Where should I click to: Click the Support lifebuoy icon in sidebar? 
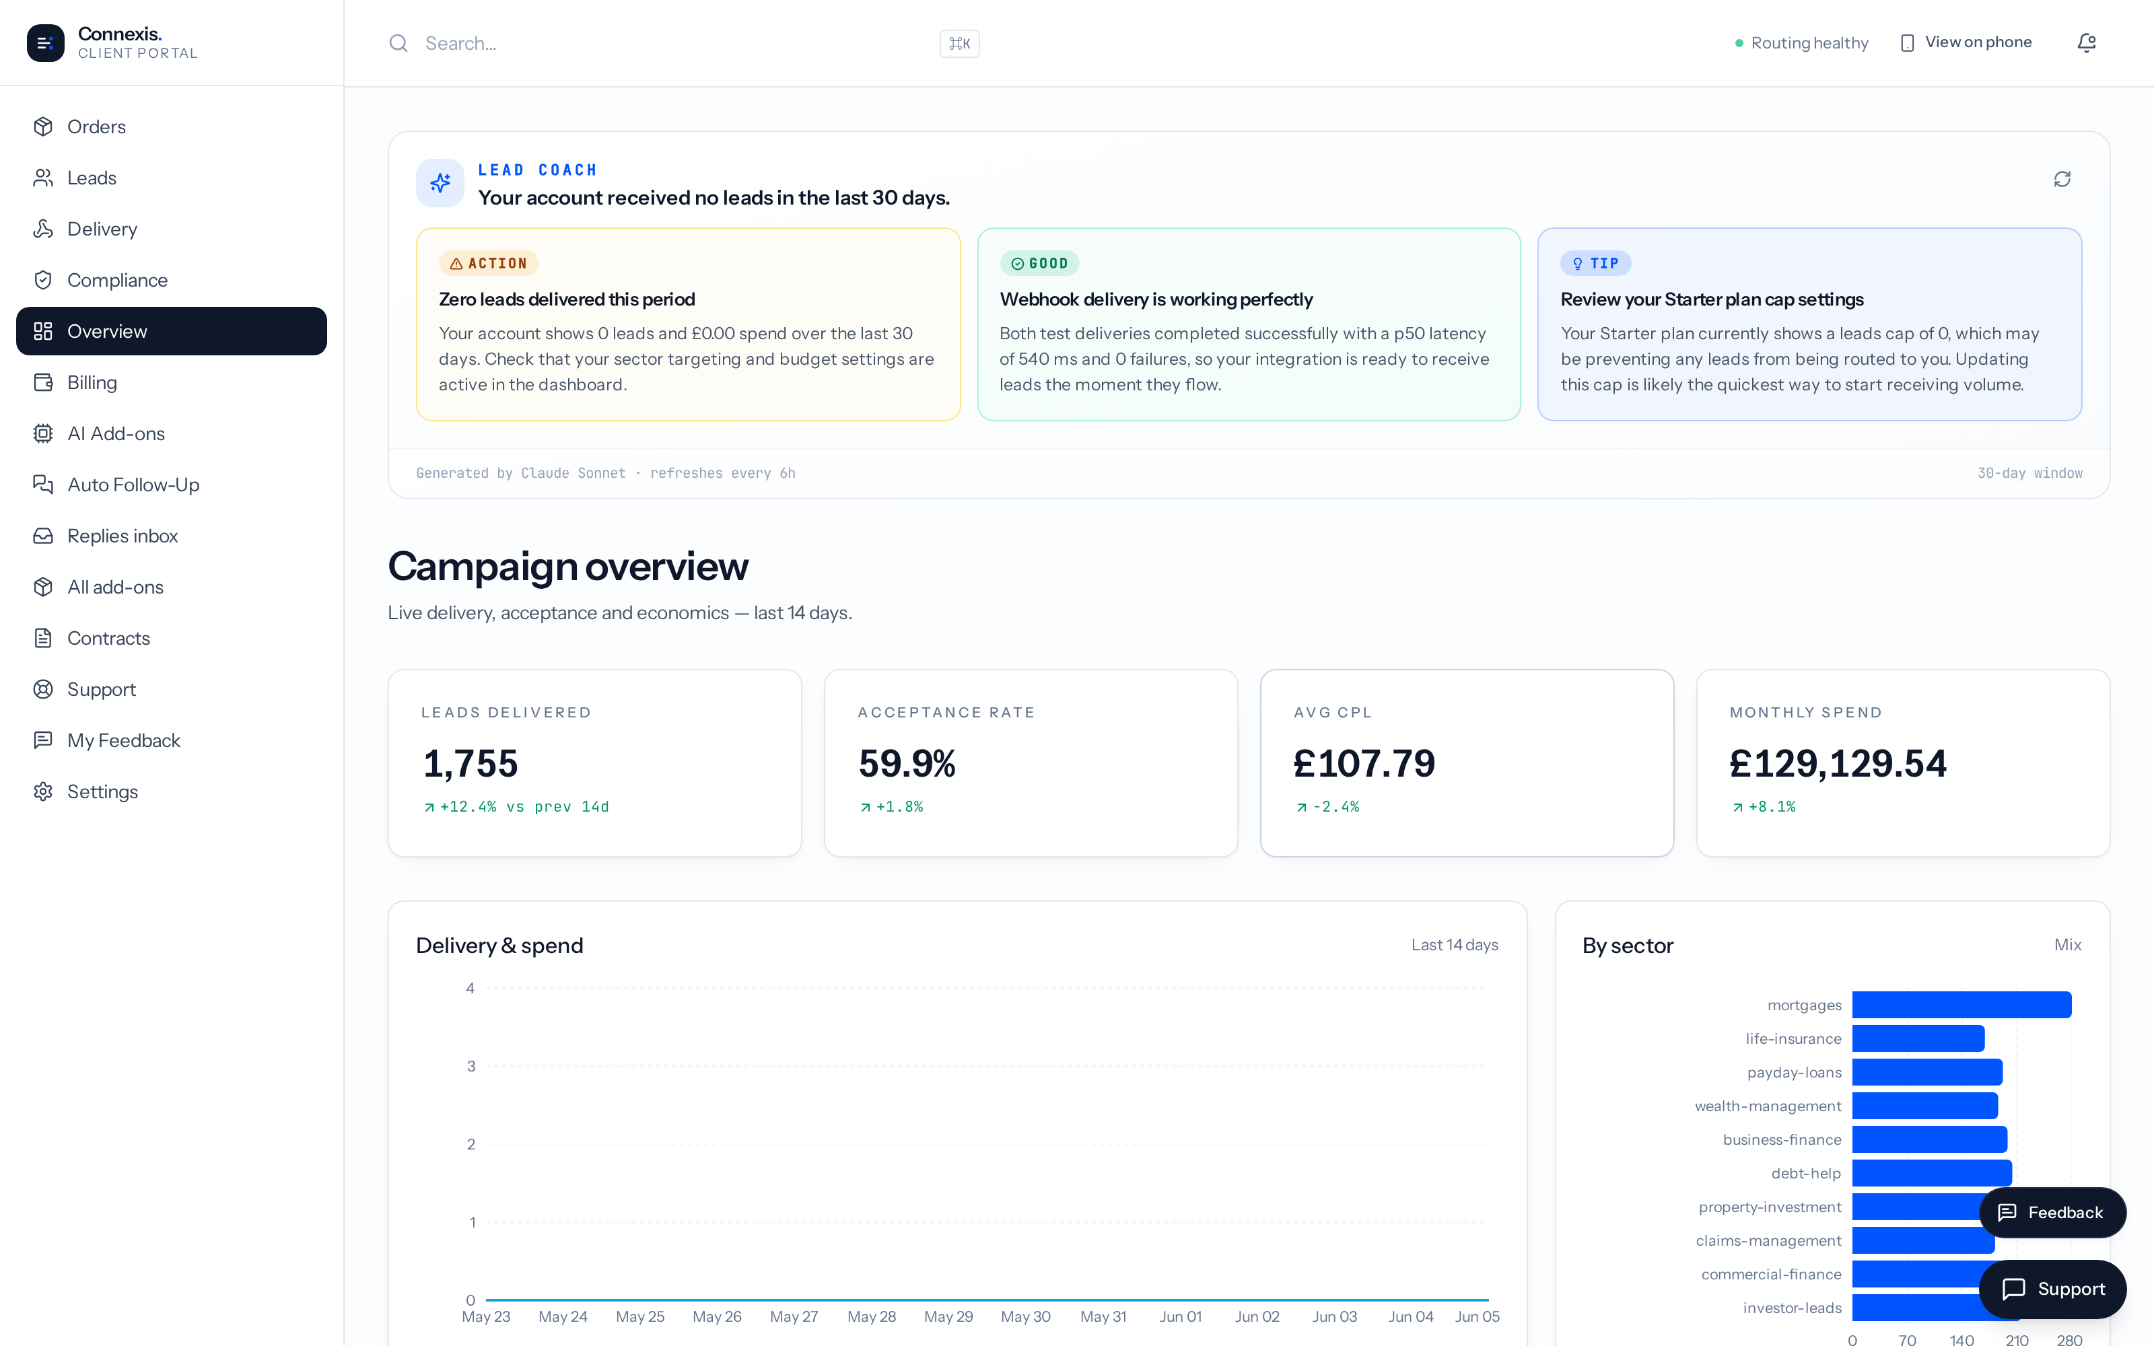tap(42, 689)
